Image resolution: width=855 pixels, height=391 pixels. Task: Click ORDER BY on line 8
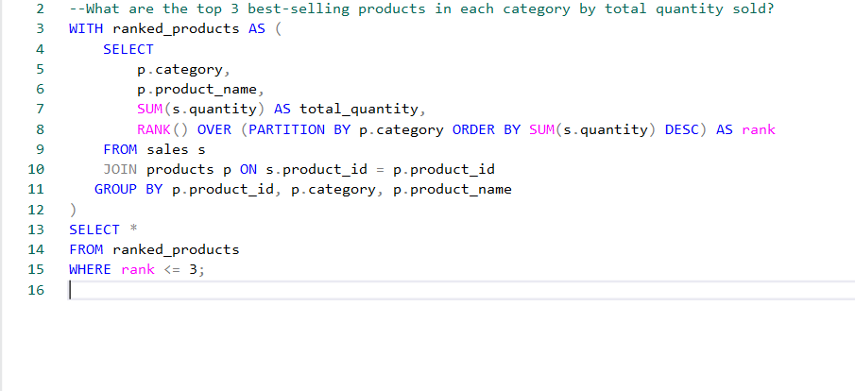click(x=487, y=129)
